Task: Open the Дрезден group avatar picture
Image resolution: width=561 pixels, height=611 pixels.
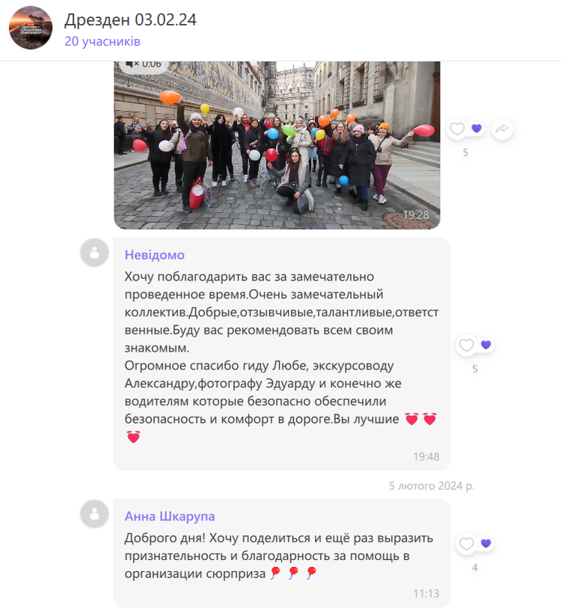Action: click(x=31, y=28)
